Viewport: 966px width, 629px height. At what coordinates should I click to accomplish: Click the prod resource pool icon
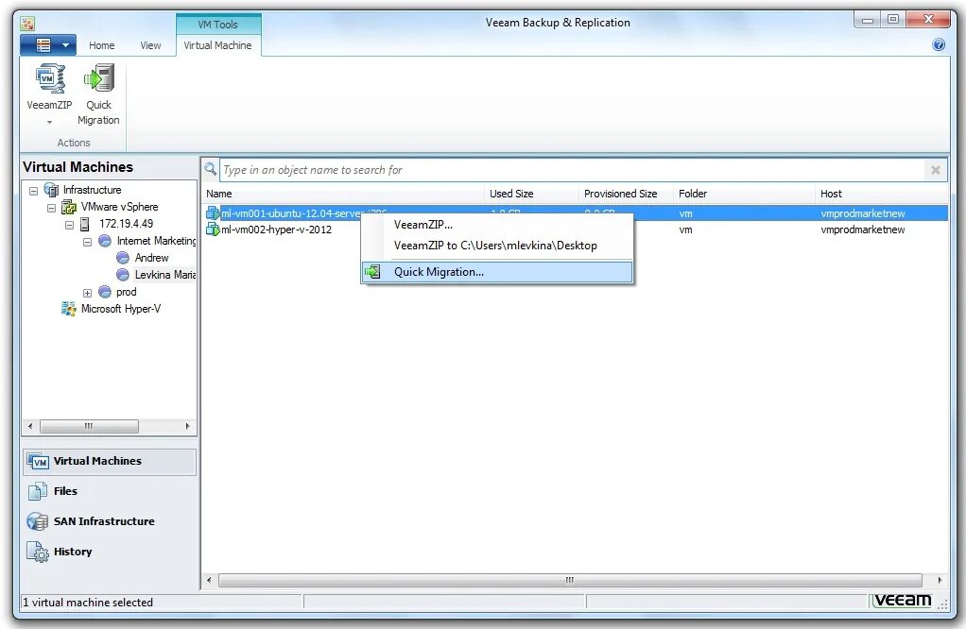(x=105, y=292)
